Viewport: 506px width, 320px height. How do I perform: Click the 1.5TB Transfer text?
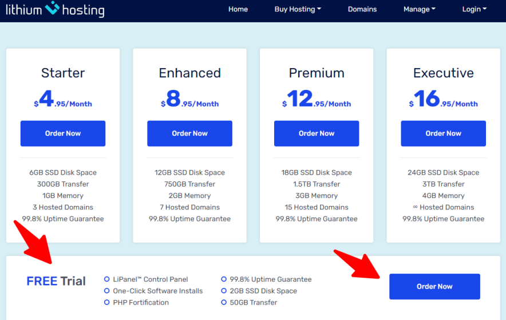click(317, 184)
